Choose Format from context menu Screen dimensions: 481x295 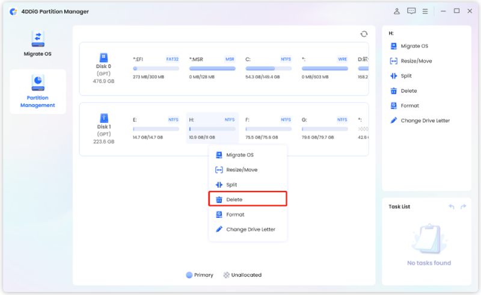(248, 214)
